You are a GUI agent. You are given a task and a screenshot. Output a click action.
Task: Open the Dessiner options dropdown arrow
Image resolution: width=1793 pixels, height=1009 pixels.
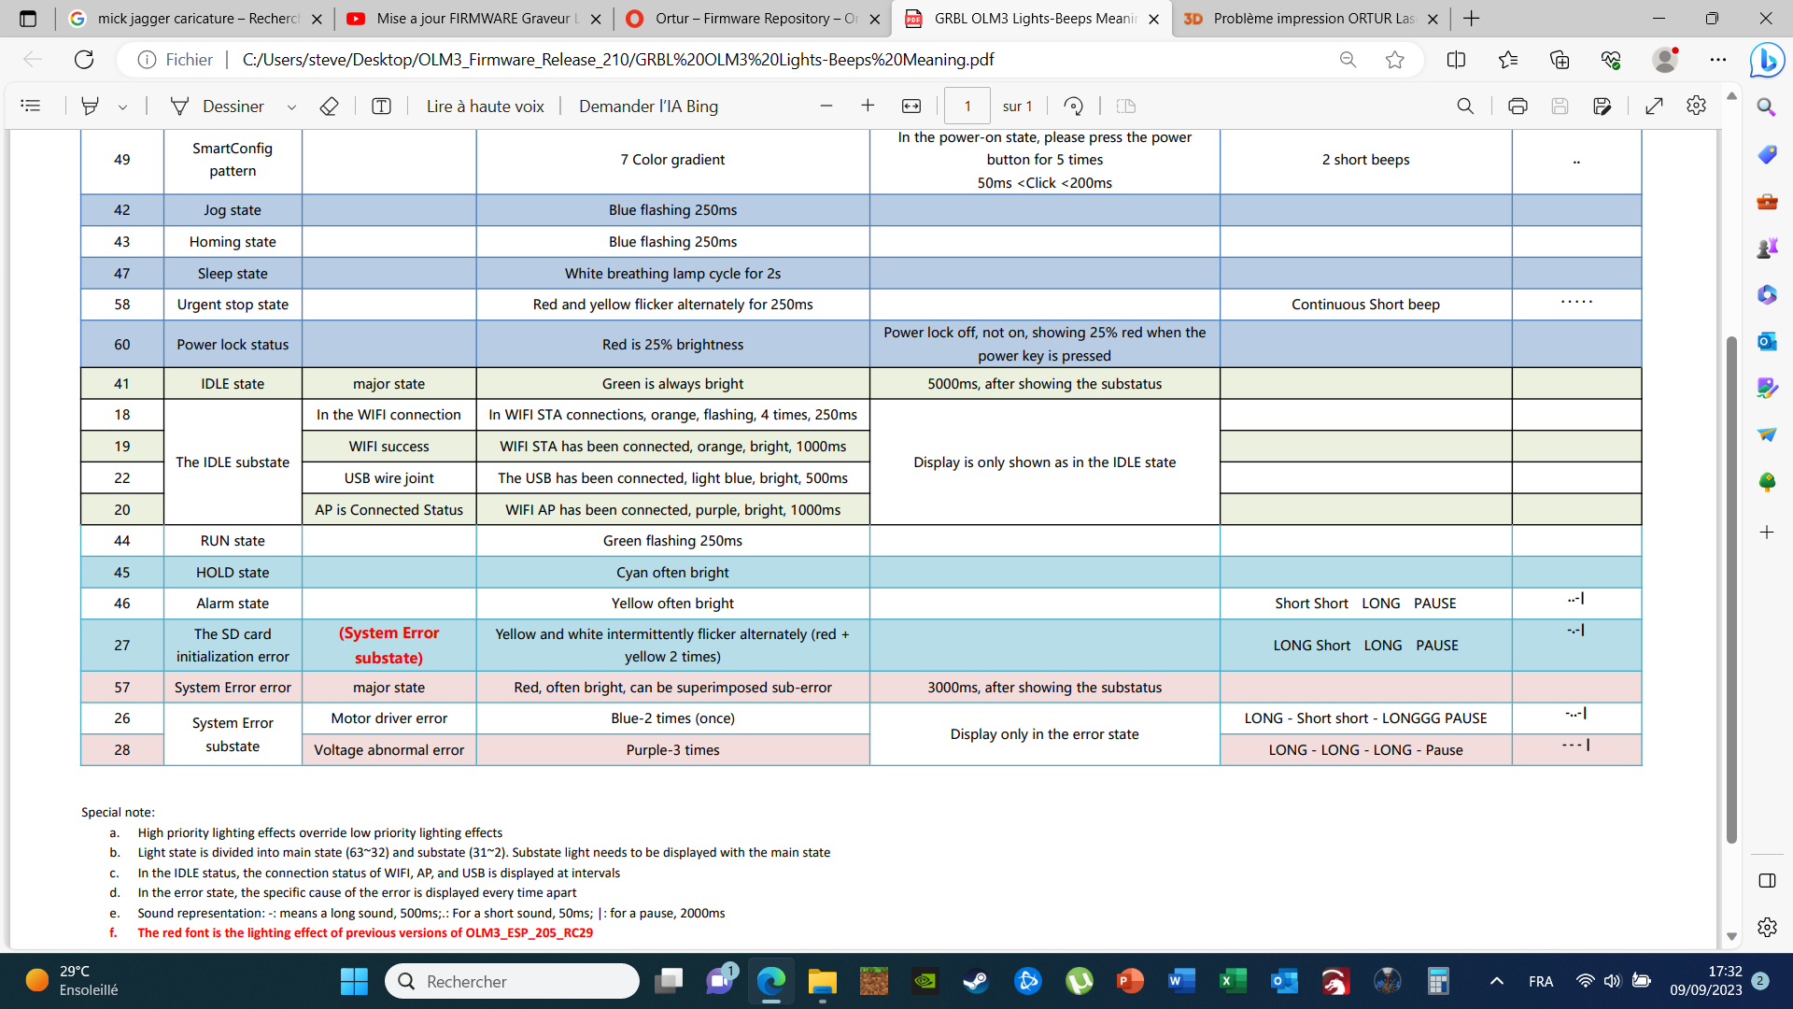pos(291,107)
